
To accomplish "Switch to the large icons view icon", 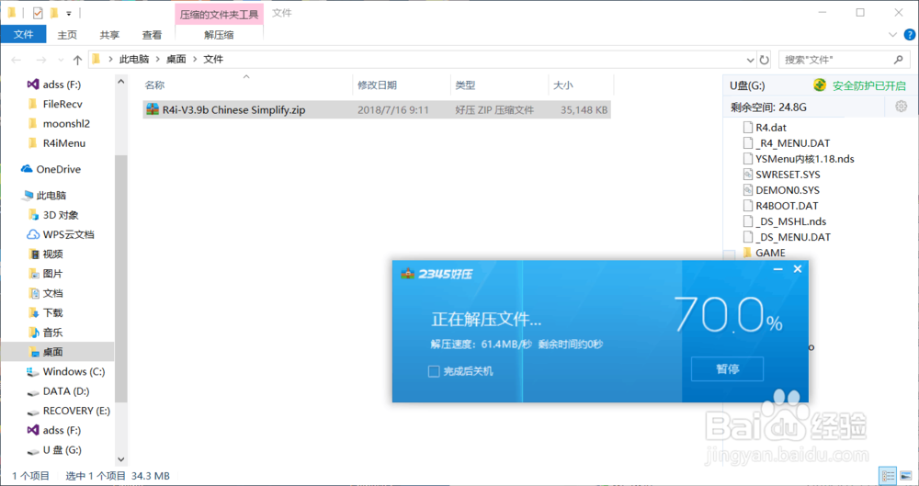I will tap(905, 476).
